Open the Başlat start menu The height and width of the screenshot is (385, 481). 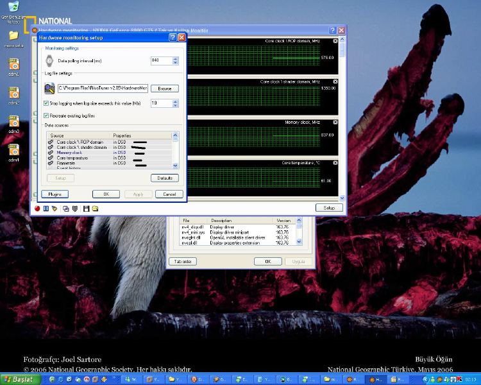(x=21, y=379)
